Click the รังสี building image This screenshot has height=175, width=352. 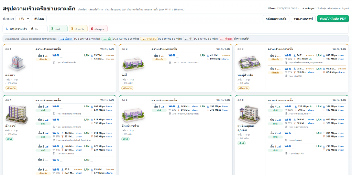[133, 64]
